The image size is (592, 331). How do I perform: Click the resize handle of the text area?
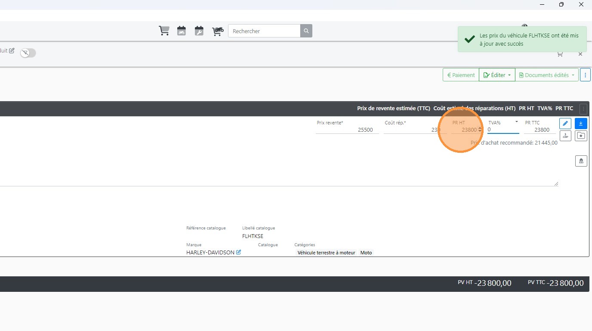(556, 184)
